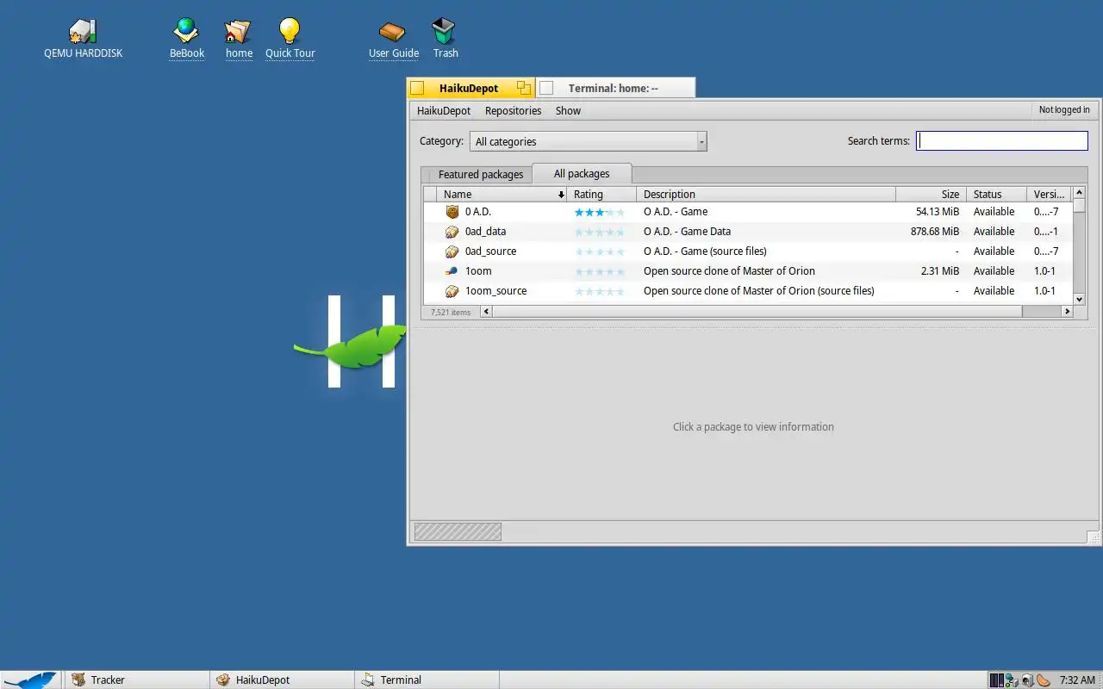The width and height of the screenshot is (1103, 689).
Task: Switch to Terminal in the Deskbar
Action: [427, 680]
